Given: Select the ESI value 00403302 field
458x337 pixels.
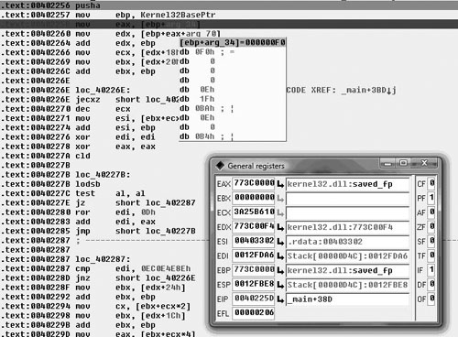Looking at the screenshot, I should 254,241.
